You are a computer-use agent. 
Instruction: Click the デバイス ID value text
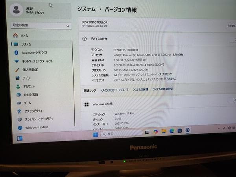click(139, 65)
